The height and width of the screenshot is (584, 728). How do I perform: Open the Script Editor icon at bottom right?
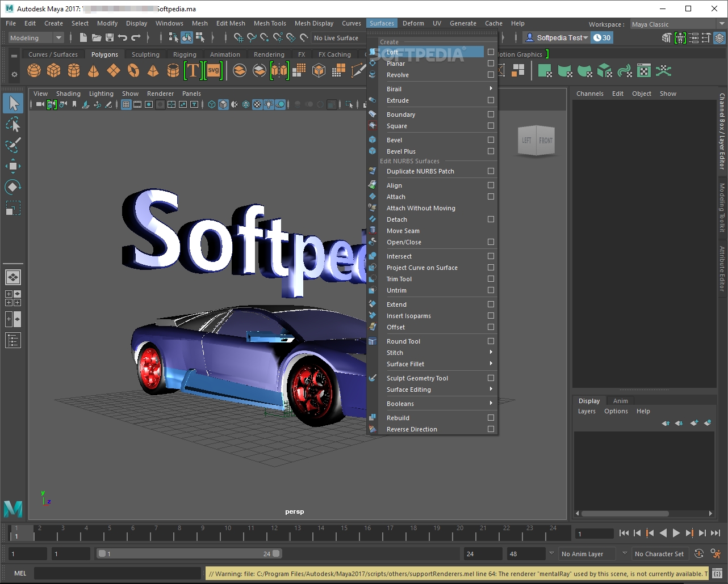point(717,574)
